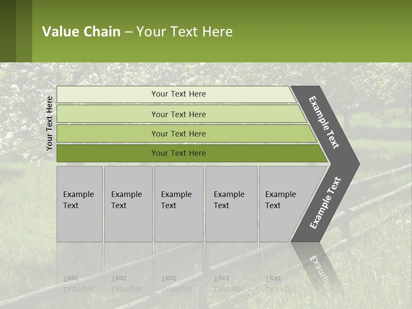Select the first gray 'Example Text' box

click(79, 204)
